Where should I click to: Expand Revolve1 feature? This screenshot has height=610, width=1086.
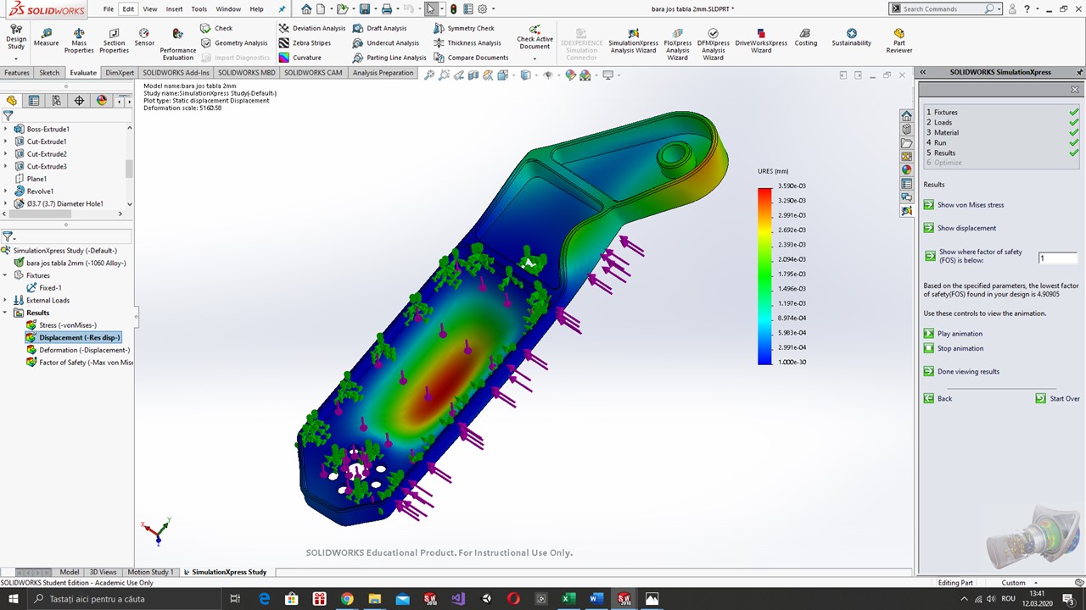point(6,191)
